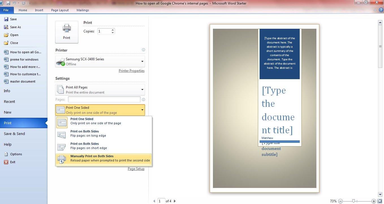The image size is (384, 204).
Task: Collapse the Print One Sided dropdown
Action: pos(100,110)
